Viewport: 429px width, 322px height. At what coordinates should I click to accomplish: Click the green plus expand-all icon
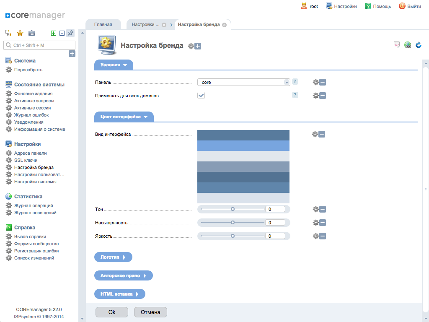tap(53, 33)
